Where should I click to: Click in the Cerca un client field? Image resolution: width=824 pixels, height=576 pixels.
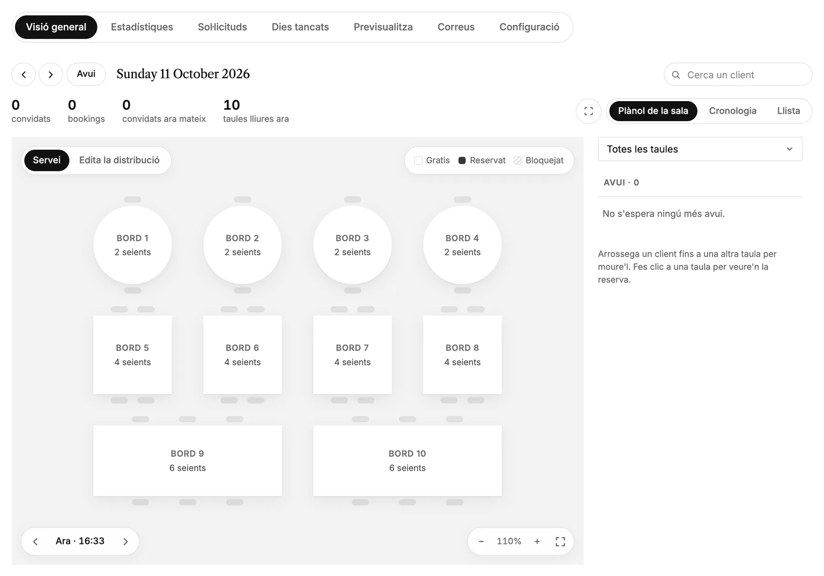738,75
